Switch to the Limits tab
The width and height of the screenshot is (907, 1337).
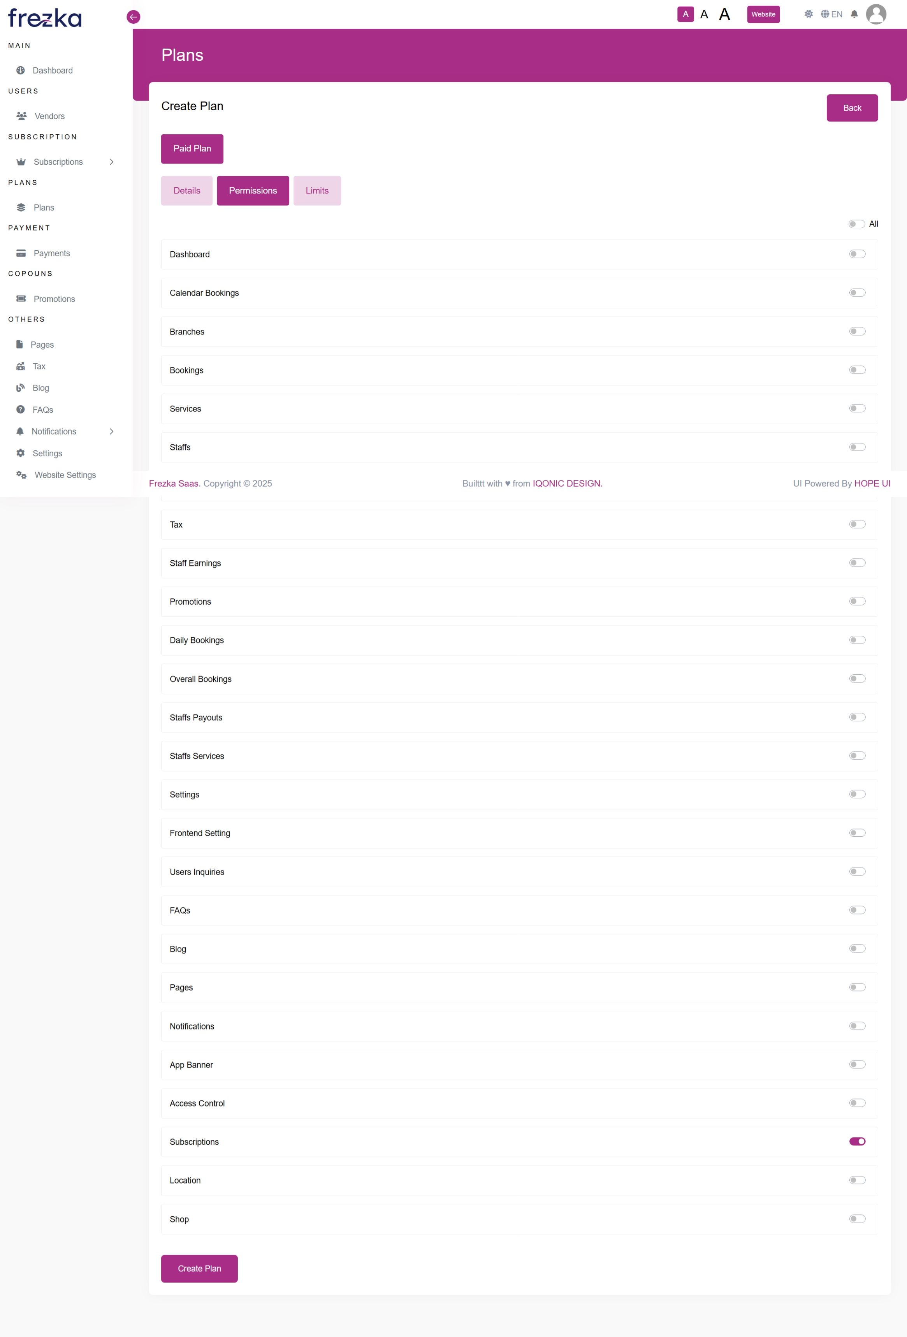[317, 190]
